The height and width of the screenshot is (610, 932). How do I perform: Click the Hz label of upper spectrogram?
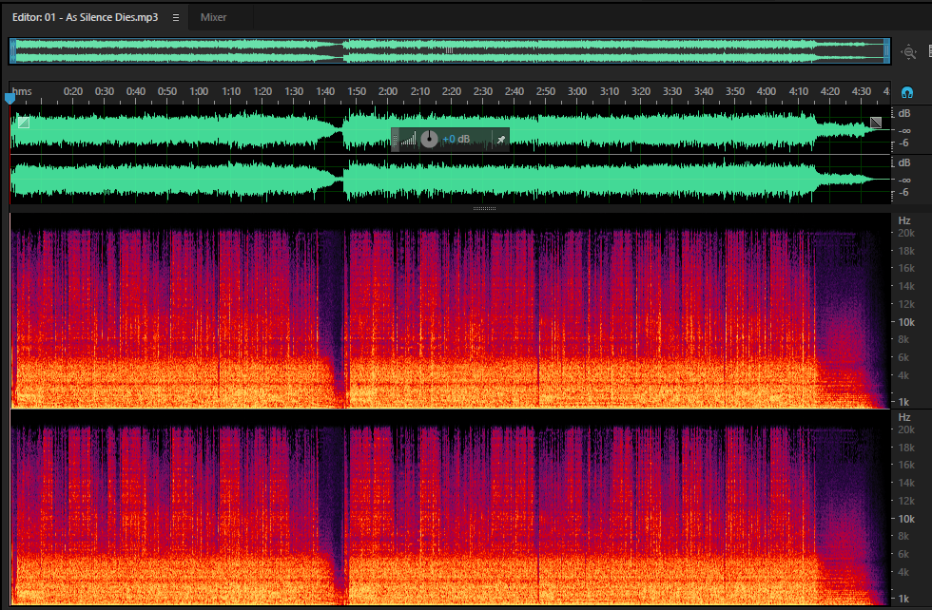[904, 220]
